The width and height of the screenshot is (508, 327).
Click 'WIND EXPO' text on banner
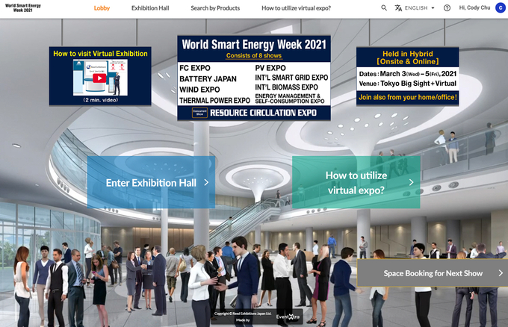[199, 90]
